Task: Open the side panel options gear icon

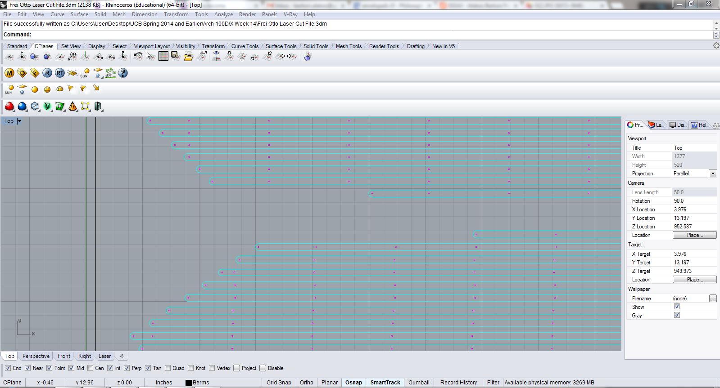Action: (x=716, y=125)
